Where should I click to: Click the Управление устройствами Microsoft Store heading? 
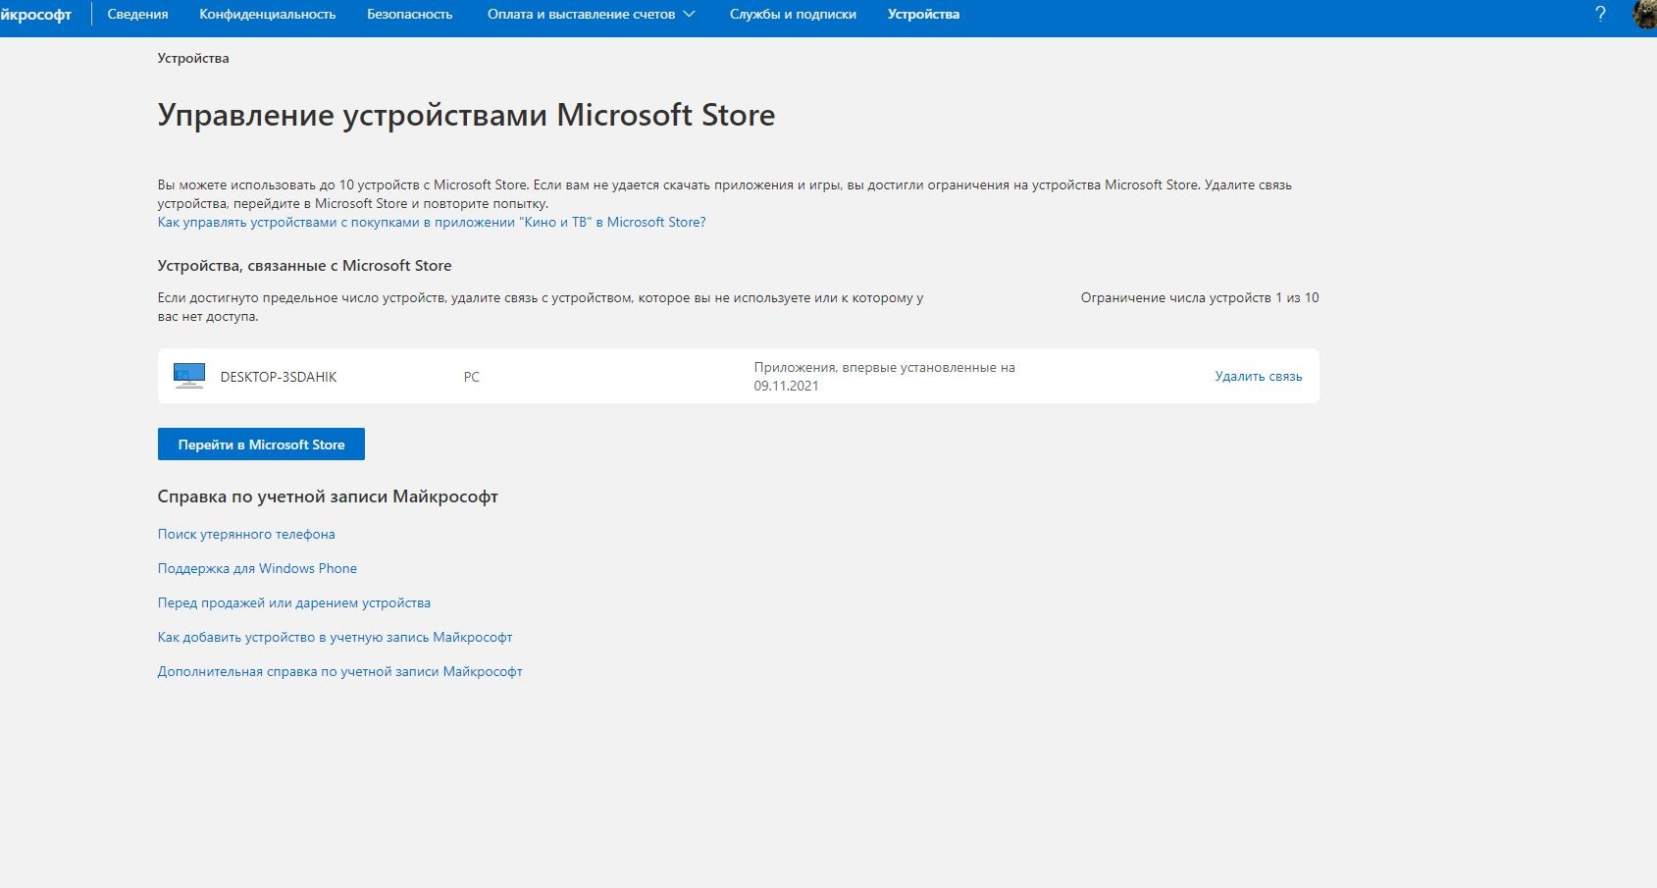pyautogui.click(x=466, y=115)
